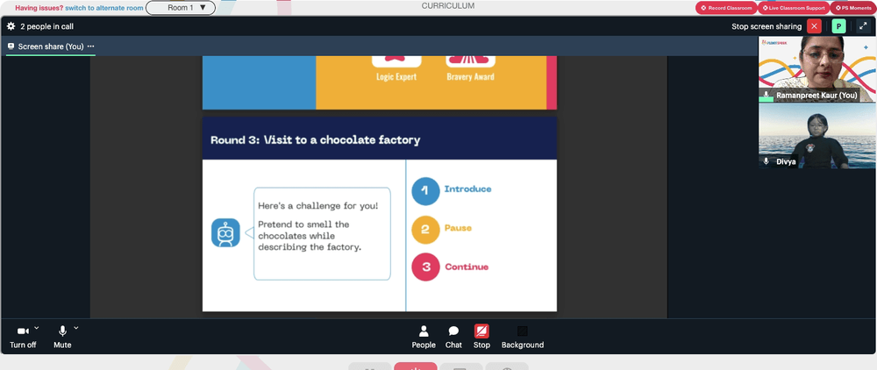This screenshot has width=877, height=370.
Task: Click Ramanpreet Kaur's microphone status icon
Action: (766, 95)
